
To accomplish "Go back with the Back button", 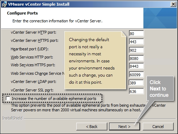I will click(92, 127).
